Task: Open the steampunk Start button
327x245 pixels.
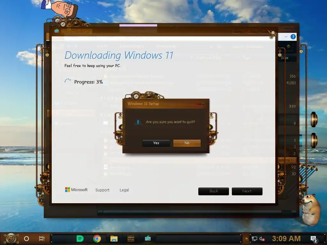Action: point(11,239)
